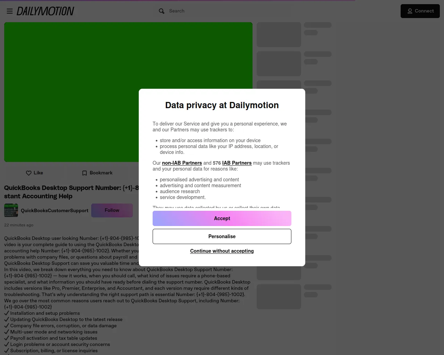
Task: Choose Continue without accepting
Action: [222, 251]
